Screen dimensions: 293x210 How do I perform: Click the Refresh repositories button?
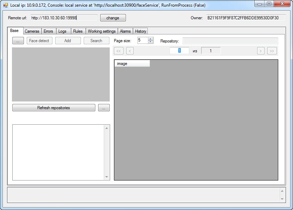(x=53, y=108)
